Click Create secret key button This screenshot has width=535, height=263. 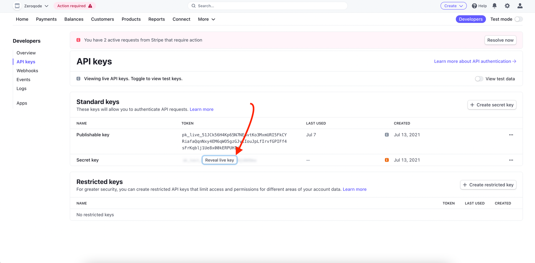pyautogui.click(x=492, y=105)
